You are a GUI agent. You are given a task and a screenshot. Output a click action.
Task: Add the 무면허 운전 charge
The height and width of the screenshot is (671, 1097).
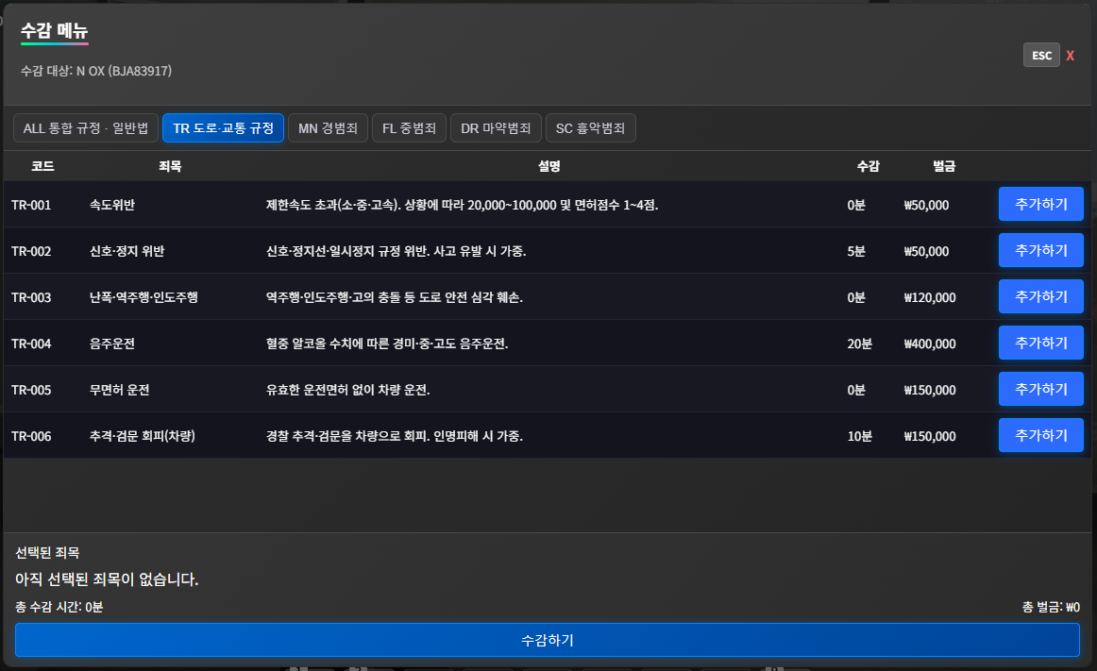coord(1040,389)
